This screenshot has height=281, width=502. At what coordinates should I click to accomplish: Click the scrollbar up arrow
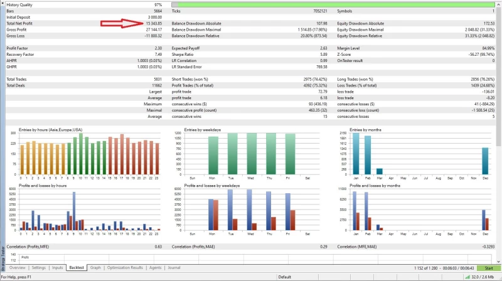tap(498, 3)
